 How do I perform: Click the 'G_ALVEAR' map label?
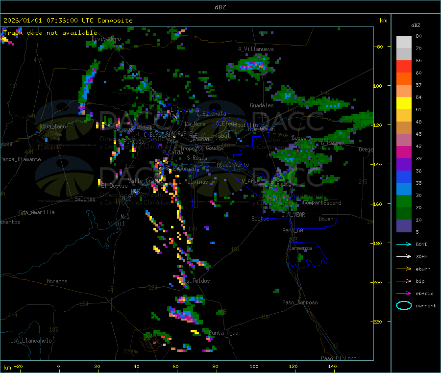tap(293, 215)
